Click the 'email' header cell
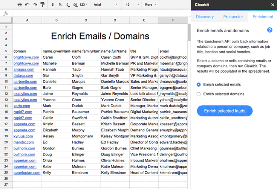Screen dimensions: 277x189 point(173,51)
